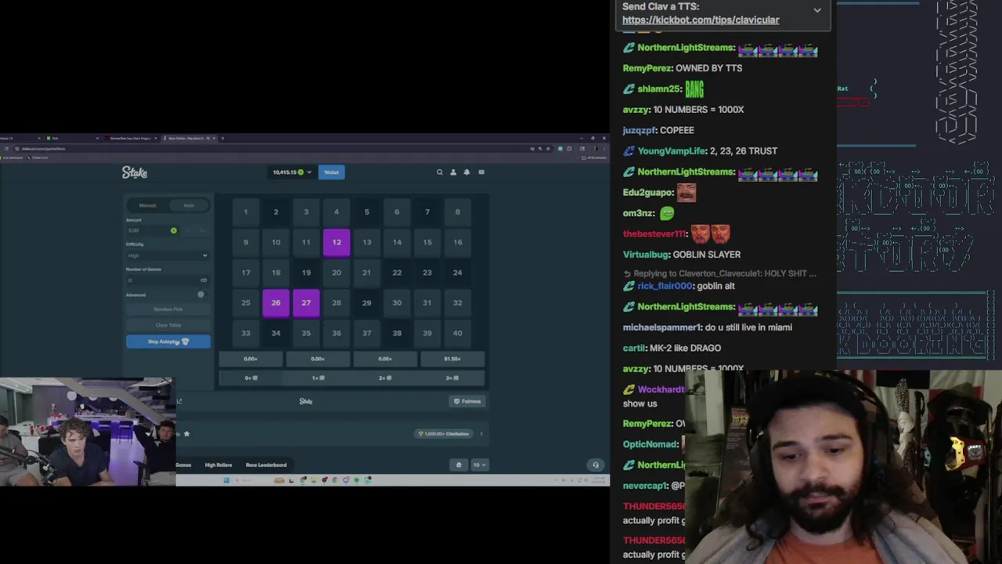This screenshot has height=564, width=1002.
Task: Select keno tile 8
Action: tap(458, 212)
